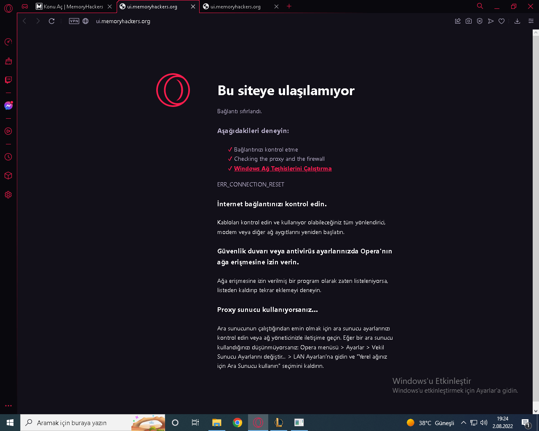Open ad blocker shield icon

tap(480, 21)
